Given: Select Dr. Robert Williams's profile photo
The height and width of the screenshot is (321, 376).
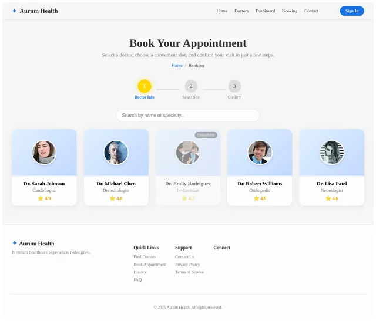Looking at the screenshot, I should (x=260, y=153).
